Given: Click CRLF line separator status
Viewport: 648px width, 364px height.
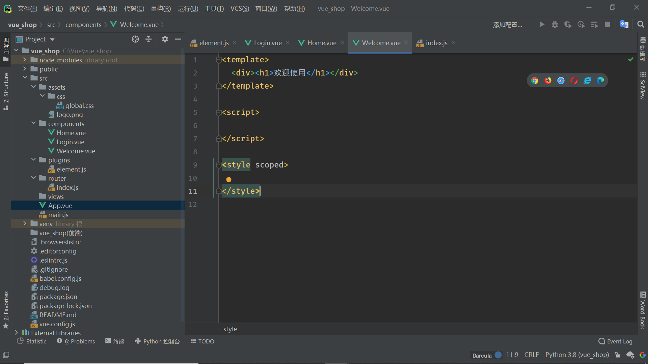Looking at the screenshot, I should (532, 355).
